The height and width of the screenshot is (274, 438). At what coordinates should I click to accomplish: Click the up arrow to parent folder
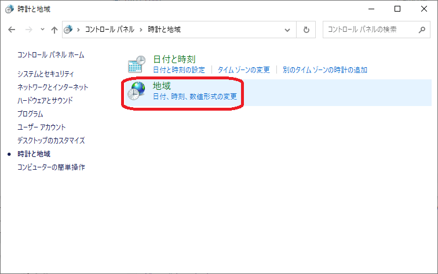click(54, 29)
